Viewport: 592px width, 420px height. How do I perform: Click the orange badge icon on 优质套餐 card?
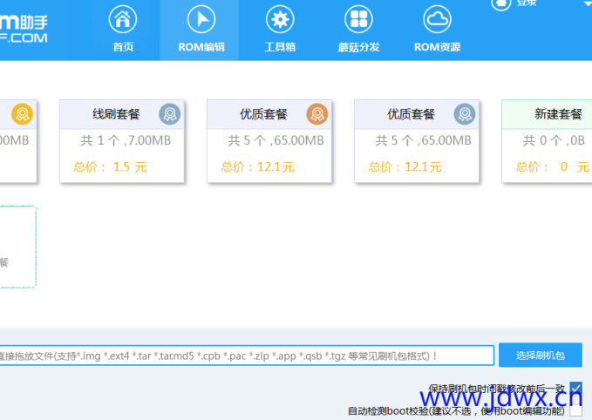point(317,114)
